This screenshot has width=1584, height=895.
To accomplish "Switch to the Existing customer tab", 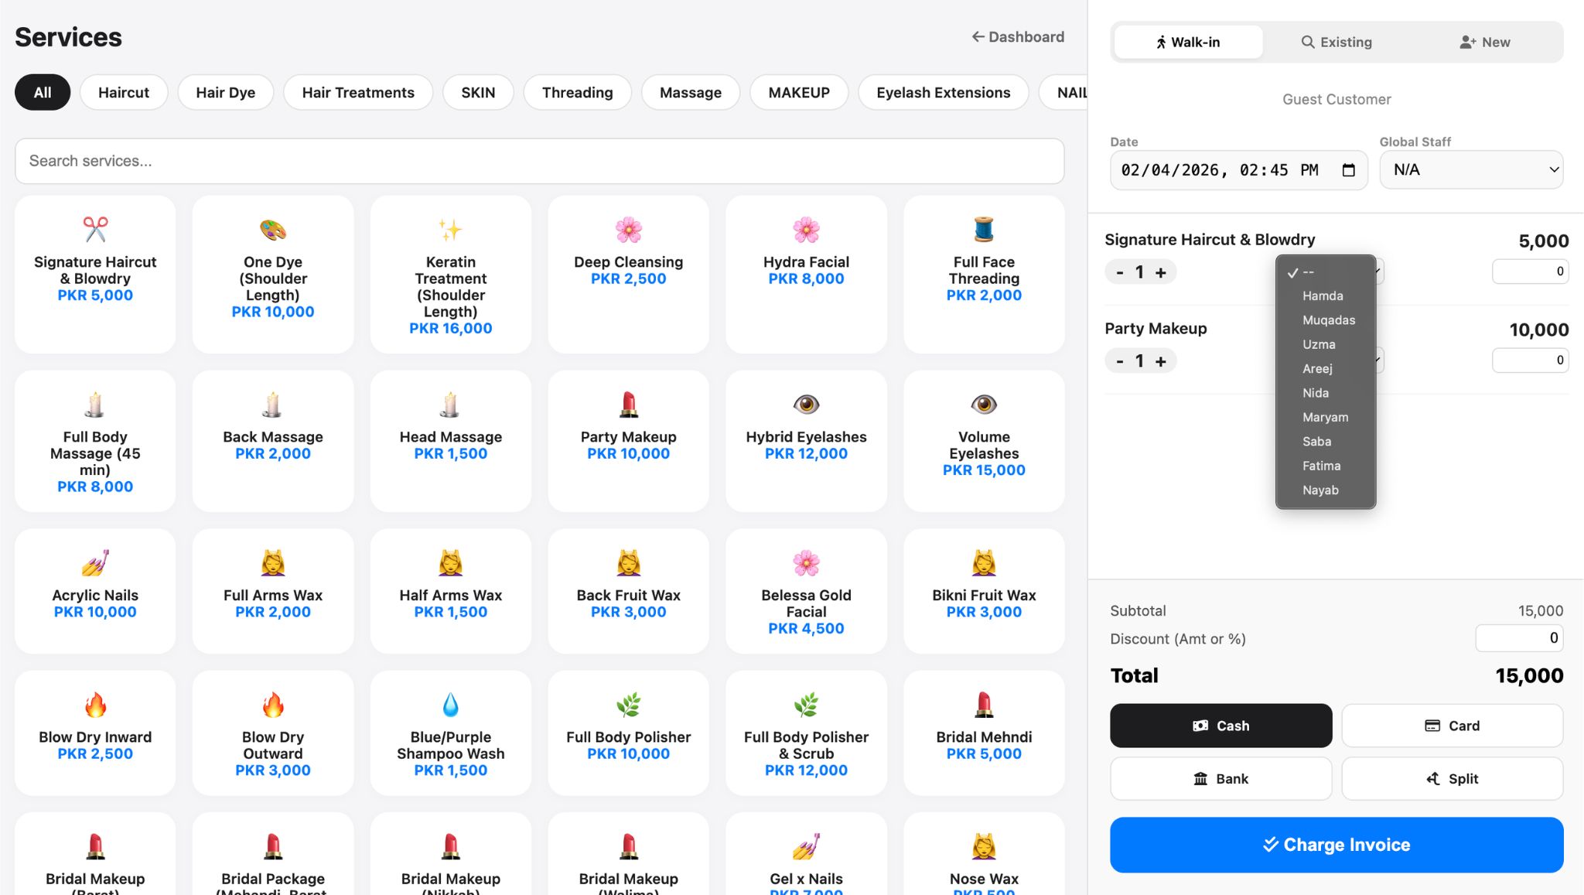I will (1336, 43).
